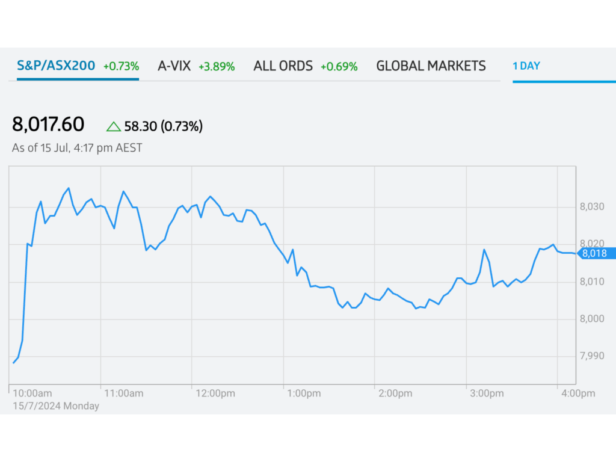Click the 4:00pm axis label
616x462 pixels.
click(578, 393)
